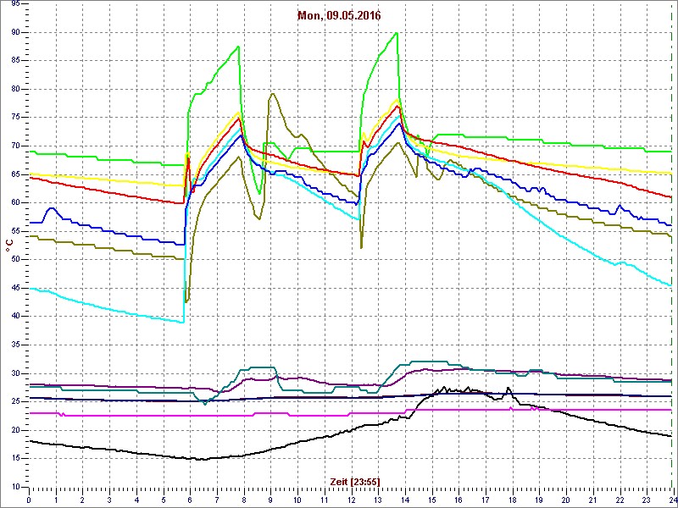Click hour 21 on the time axis
Viewport: 678px width, 508px height.
pos(593,500)
